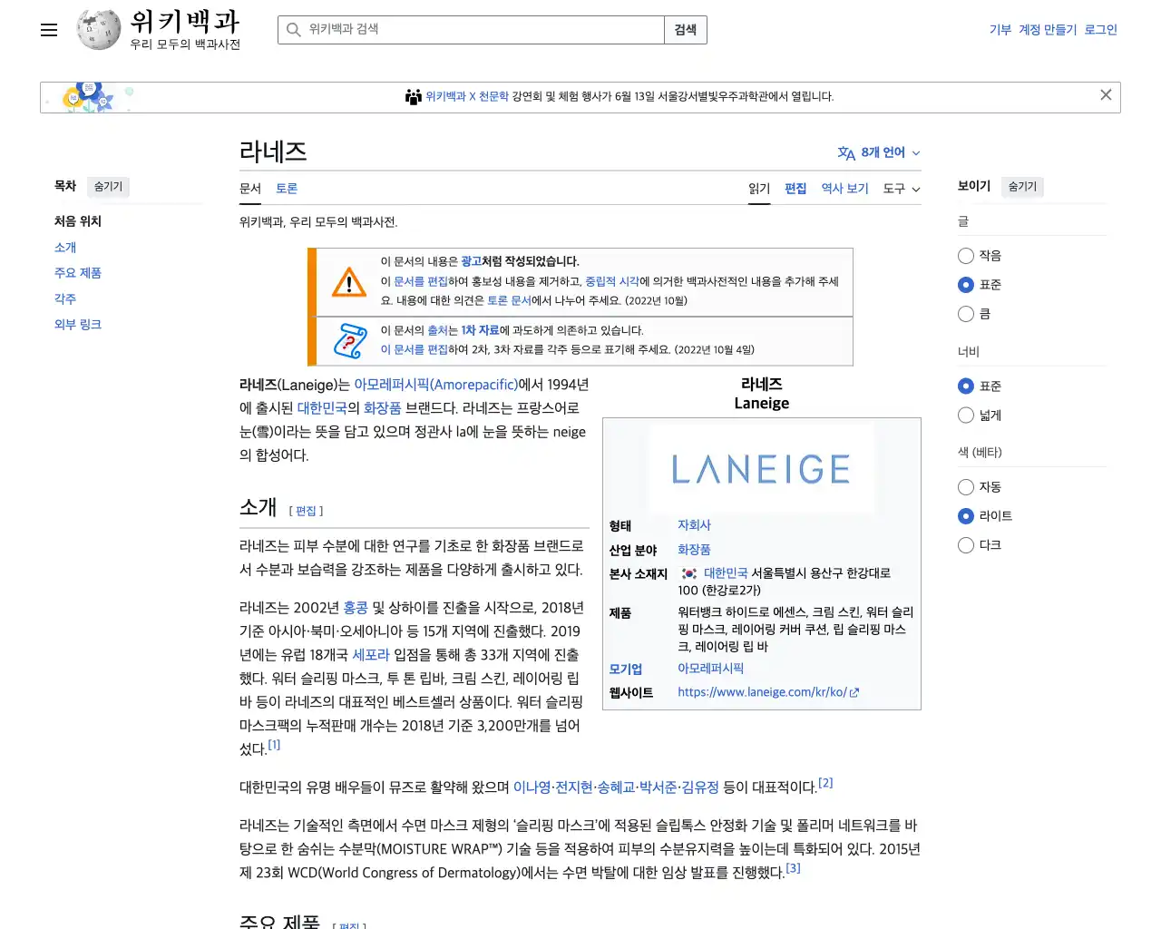Open the 도구 tools dropdown
This screenshot has width=1161, height=929.
902,189
